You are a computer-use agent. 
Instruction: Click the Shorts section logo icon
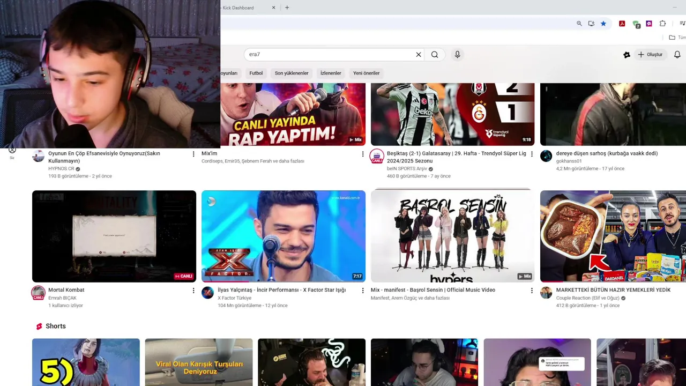(x=39, y=326)
